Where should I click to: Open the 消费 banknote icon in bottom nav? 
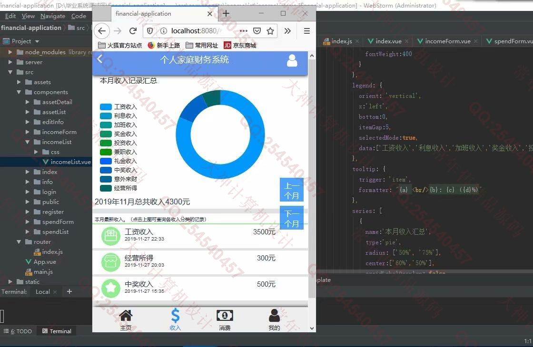click(x=225, y=319)
